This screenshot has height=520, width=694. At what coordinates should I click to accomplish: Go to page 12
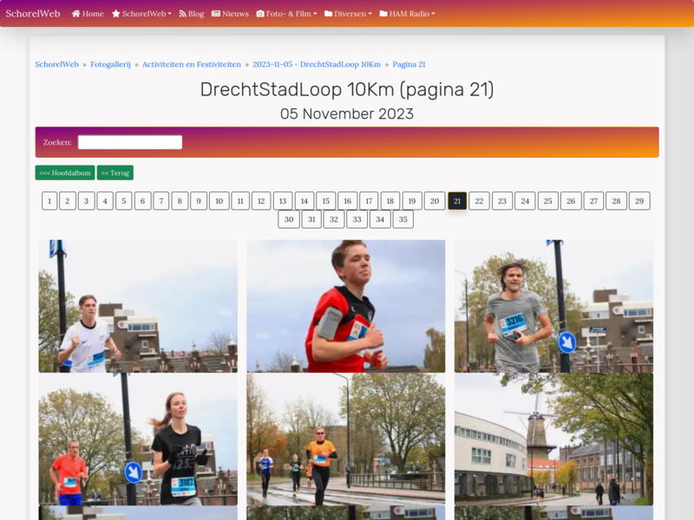click(x=261, y=201)
